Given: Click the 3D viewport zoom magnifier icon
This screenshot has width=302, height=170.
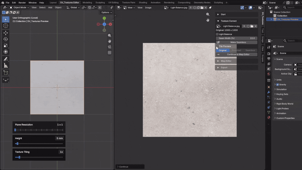Looking at the screenshot, I should [x=109, y=36].
